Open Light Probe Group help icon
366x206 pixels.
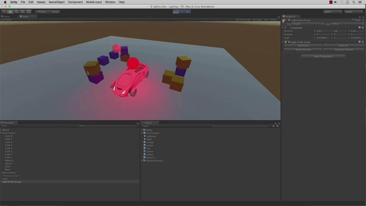tap(359, 42)
